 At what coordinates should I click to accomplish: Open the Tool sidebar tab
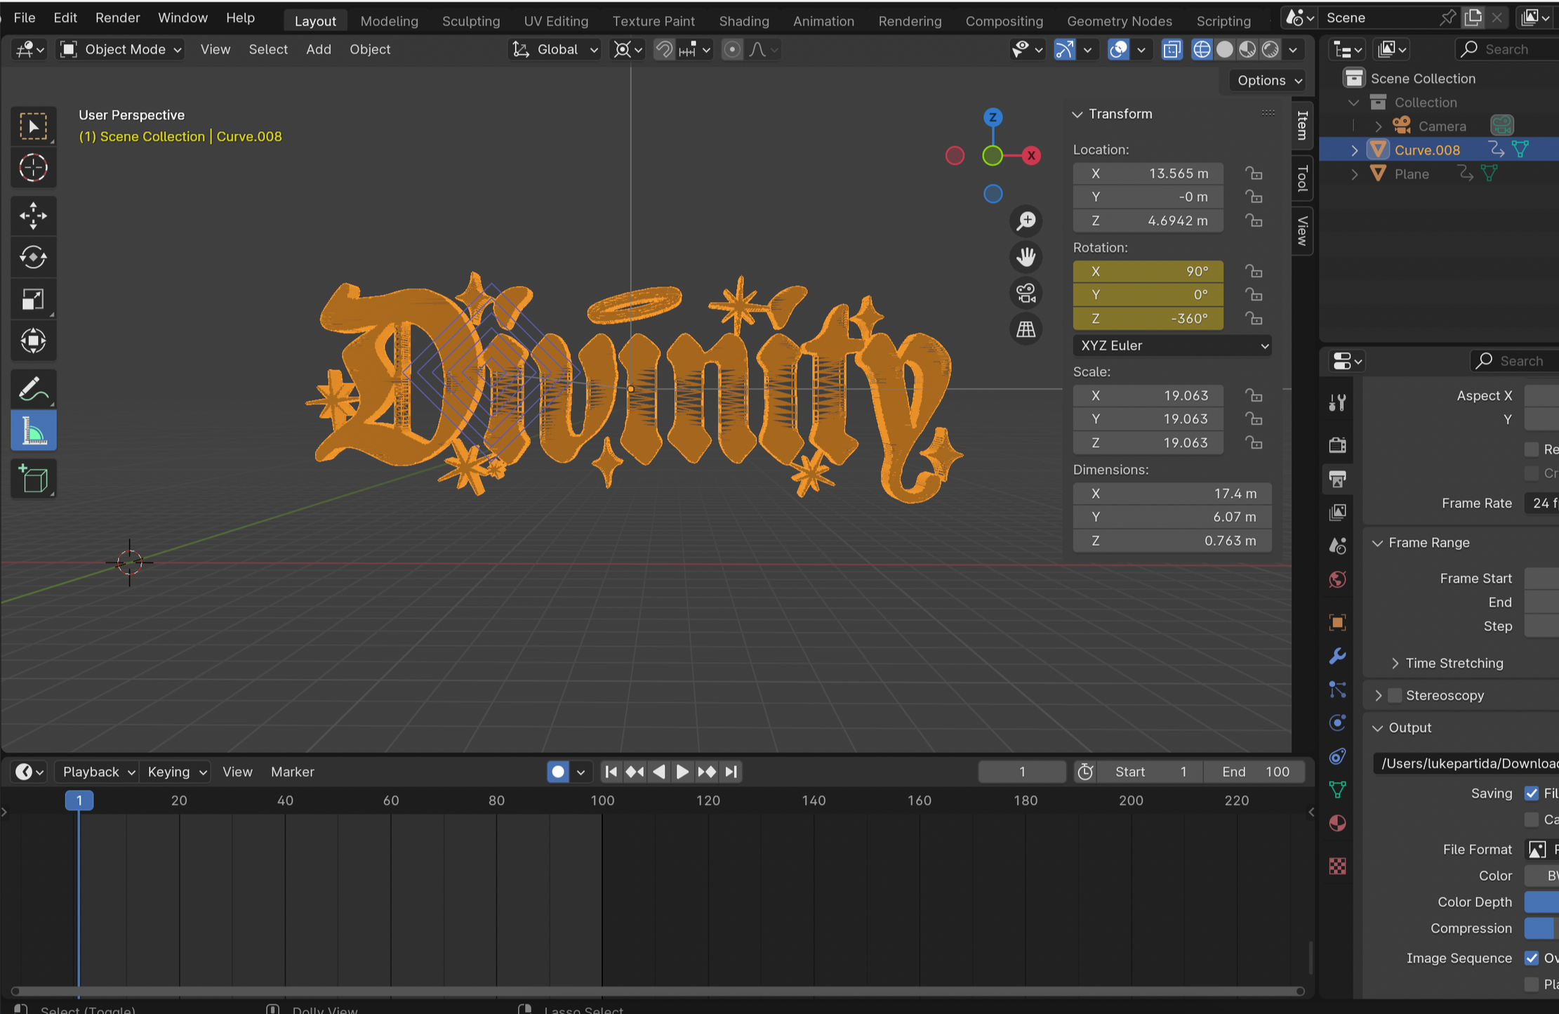[1302, 178]
